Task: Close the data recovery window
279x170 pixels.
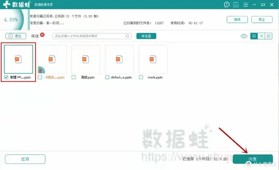Action: tap(272, 5)
